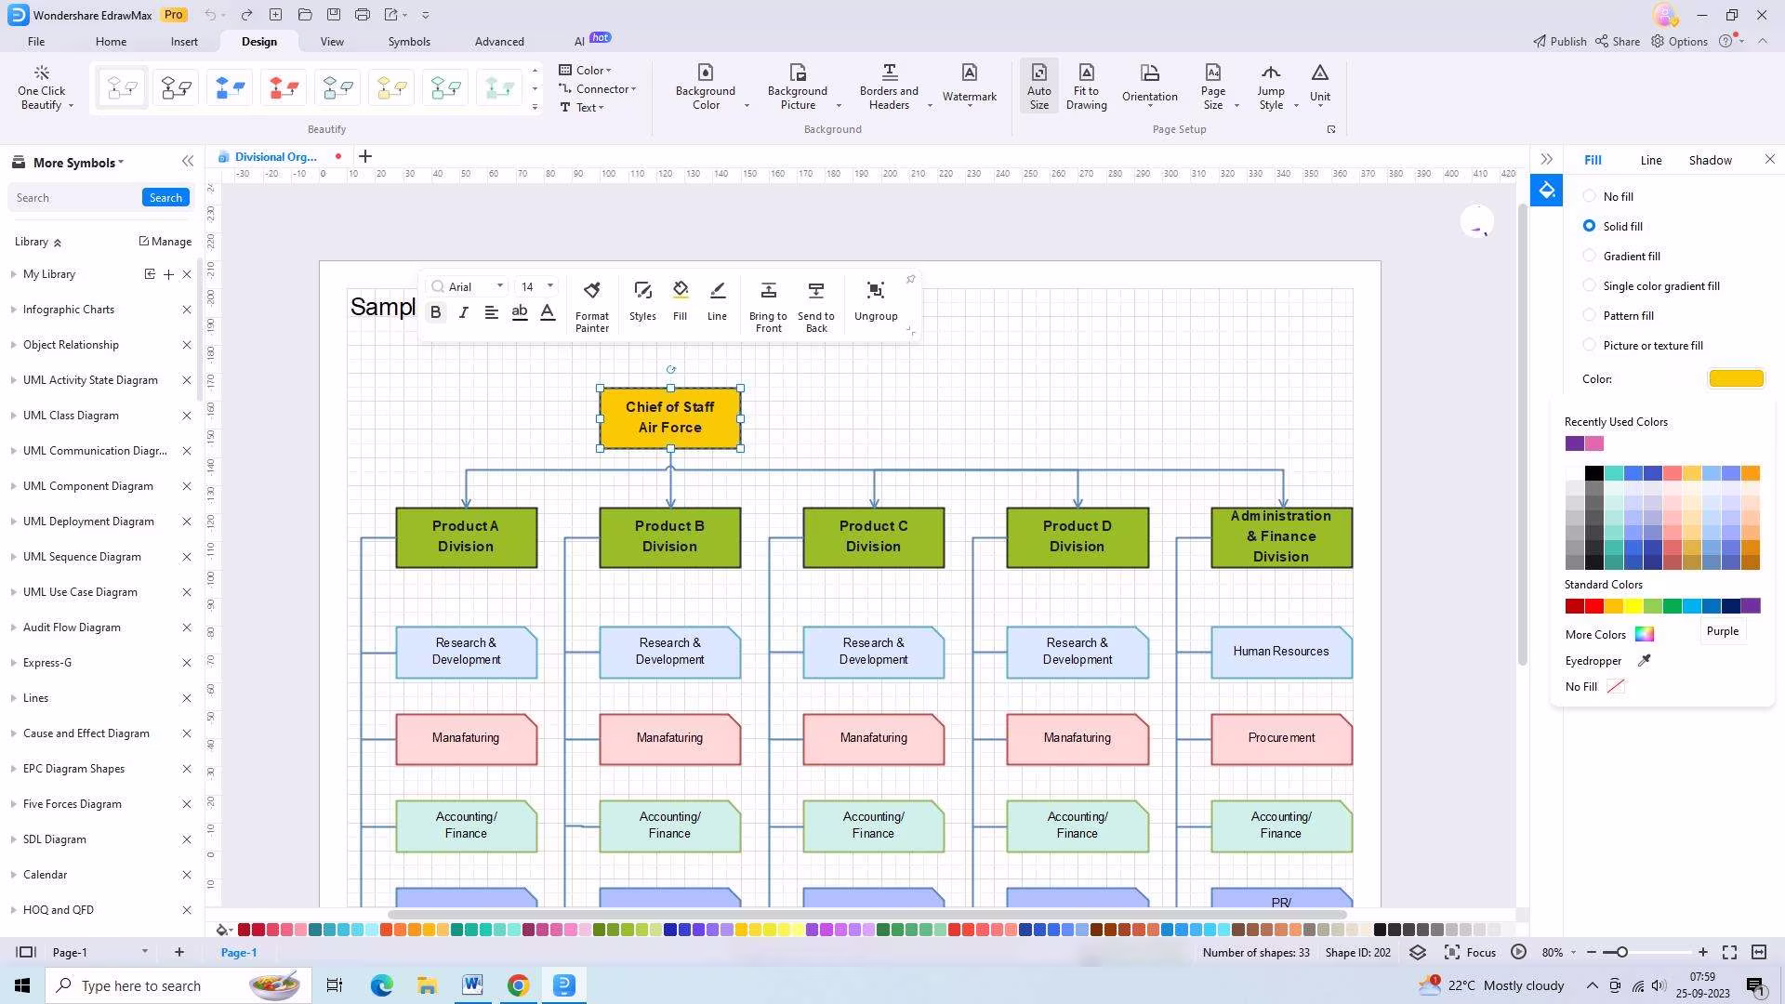Open the Symbols ribbon tab
This screenshot has width=1785, height=1004.
coord(408,42)
